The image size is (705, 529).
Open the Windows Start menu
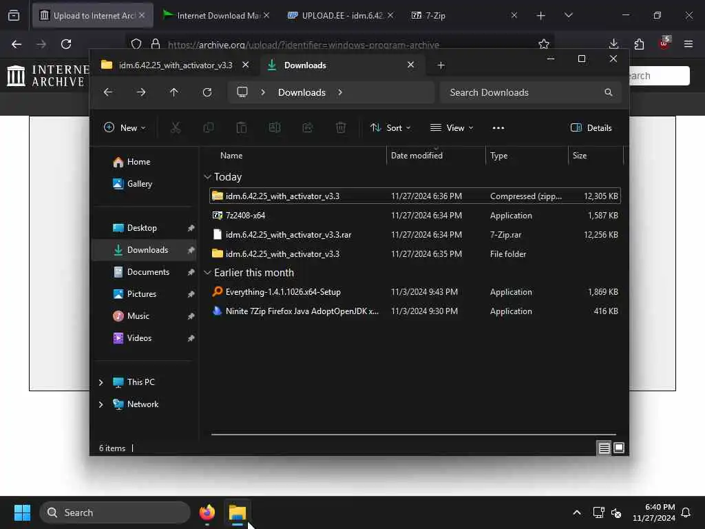[x=22, y=512]
